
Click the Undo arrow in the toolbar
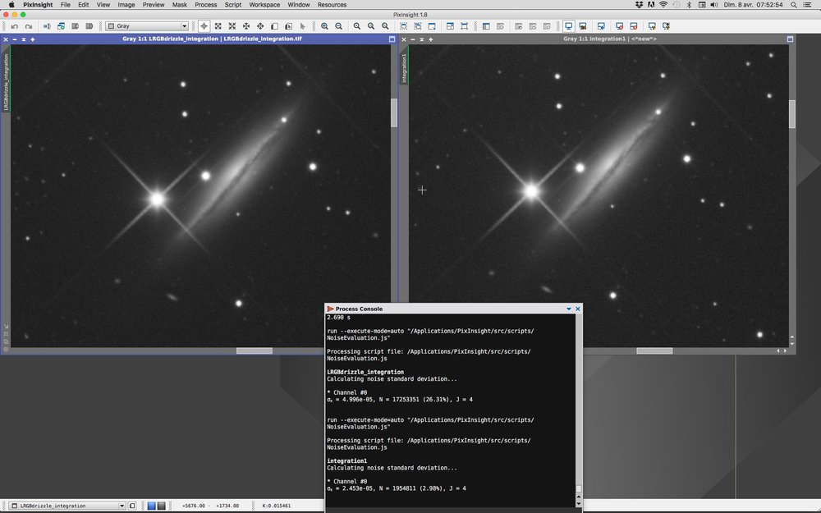click(x=15, y=26)
